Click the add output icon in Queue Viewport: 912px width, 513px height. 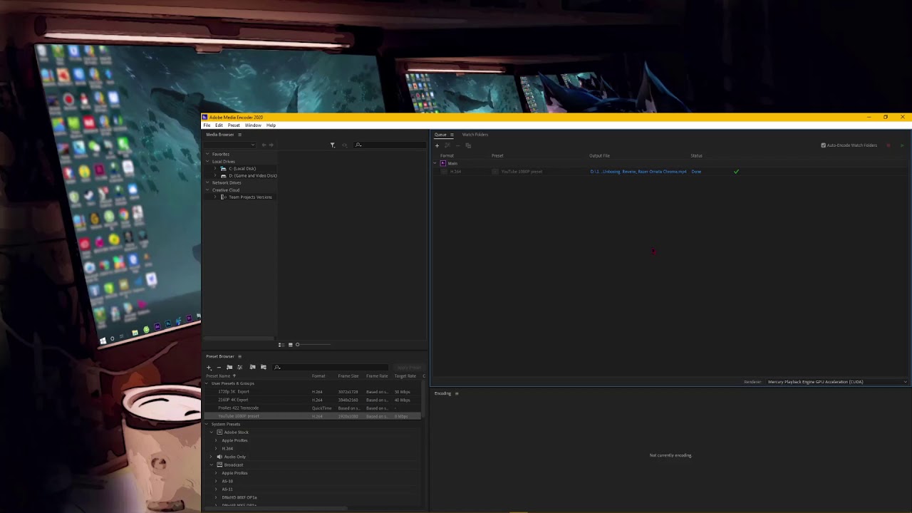tap(447, 145)
